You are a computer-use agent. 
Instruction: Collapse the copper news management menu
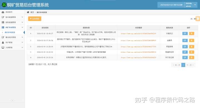12,27
